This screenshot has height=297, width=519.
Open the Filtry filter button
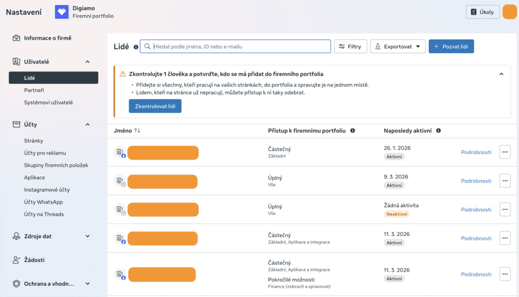[350, 47]
